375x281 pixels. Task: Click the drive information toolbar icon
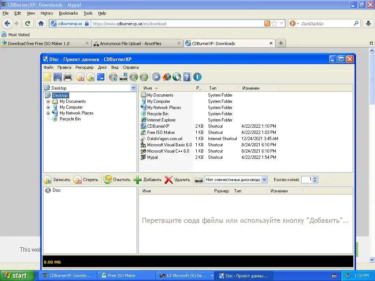pos(123,77)
